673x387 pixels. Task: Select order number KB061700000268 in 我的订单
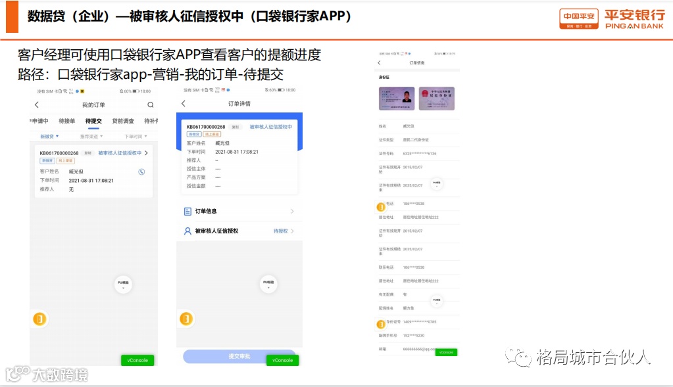[x=59, y=153]
